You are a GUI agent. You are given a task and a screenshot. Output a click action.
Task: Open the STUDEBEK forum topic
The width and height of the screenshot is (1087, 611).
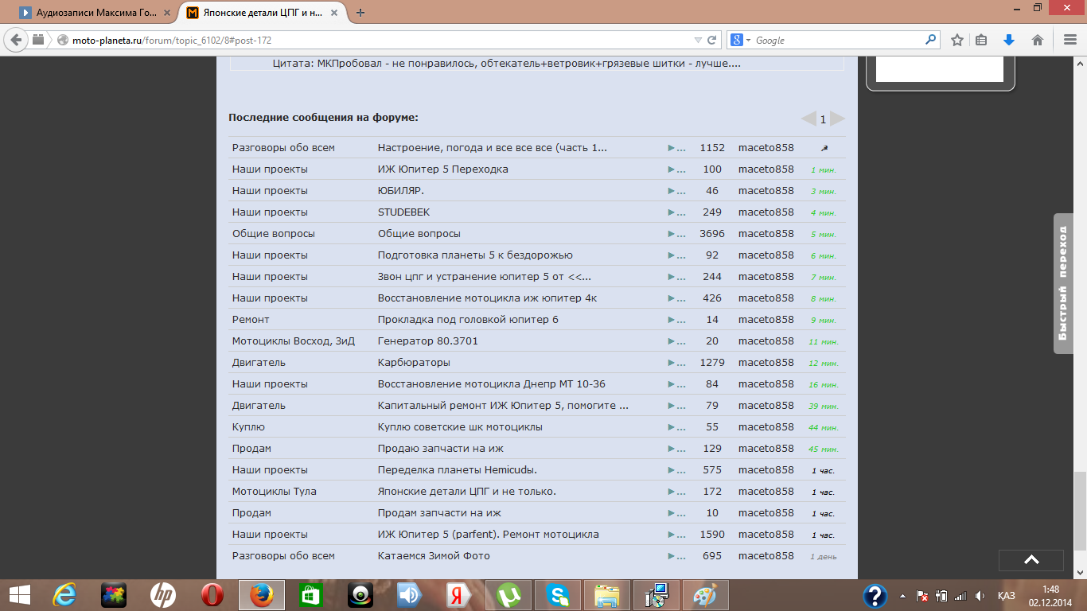click(x=403, y=212)
